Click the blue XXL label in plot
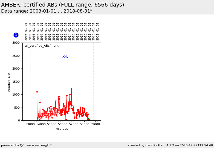The width and height of the screenshot is (214, 148). click(x=65, y=57)
